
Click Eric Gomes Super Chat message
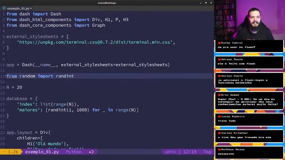[249, 101]
